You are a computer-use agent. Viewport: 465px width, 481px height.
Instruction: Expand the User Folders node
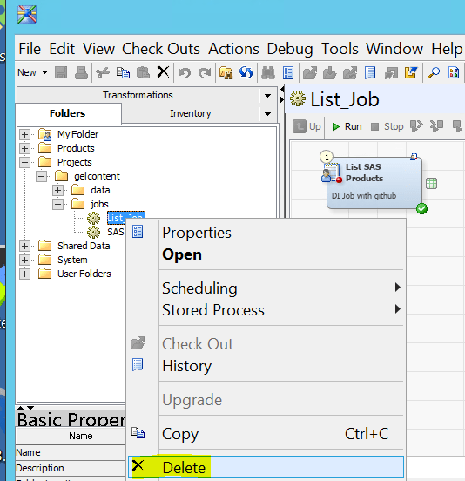(25, 274)
